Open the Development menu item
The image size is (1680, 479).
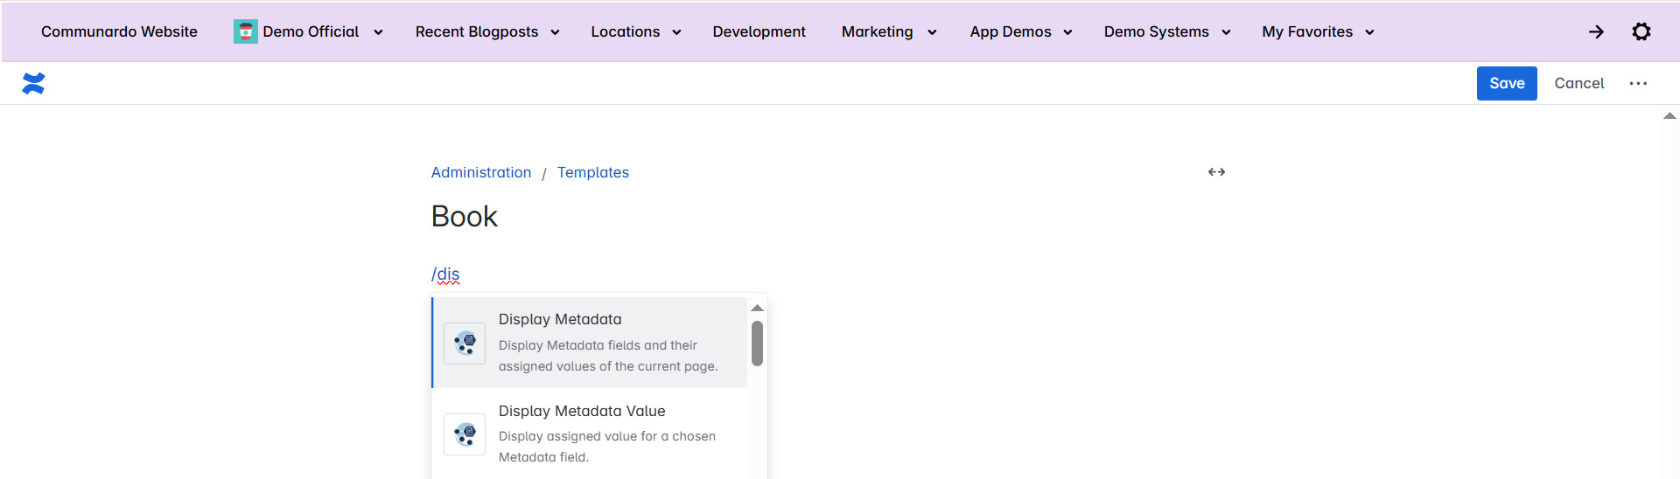click(759, 32)
